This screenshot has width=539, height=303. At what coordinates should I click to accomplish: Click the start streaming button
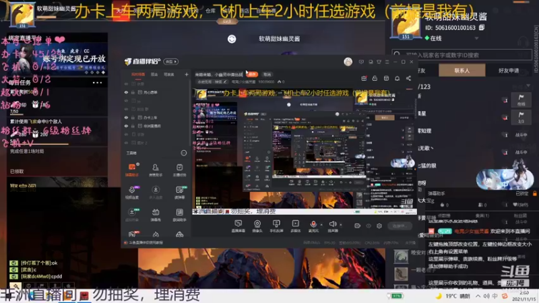(x=400, y=226)
